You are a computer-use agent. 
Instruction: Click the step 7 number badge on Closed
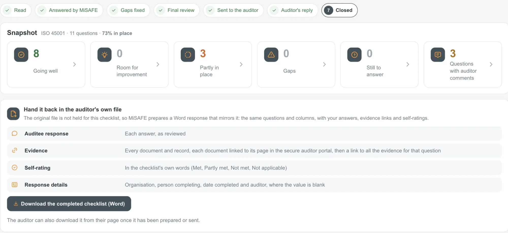coord(328,10)
